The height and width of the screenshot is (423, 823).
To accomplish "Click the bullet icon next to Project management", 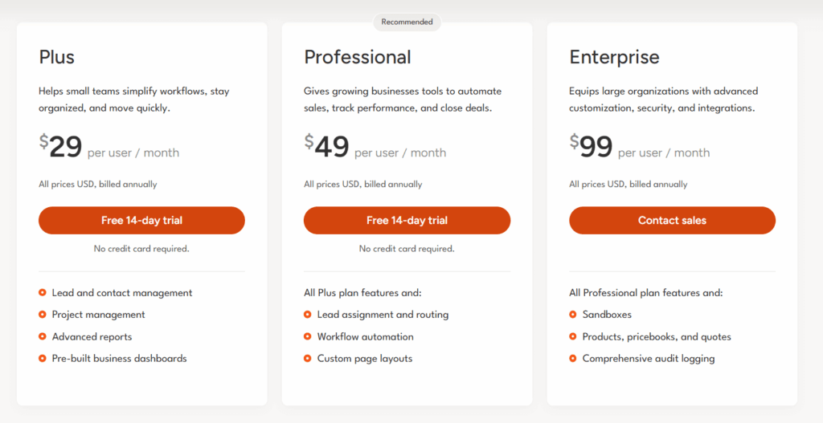I will coord(43,315).
